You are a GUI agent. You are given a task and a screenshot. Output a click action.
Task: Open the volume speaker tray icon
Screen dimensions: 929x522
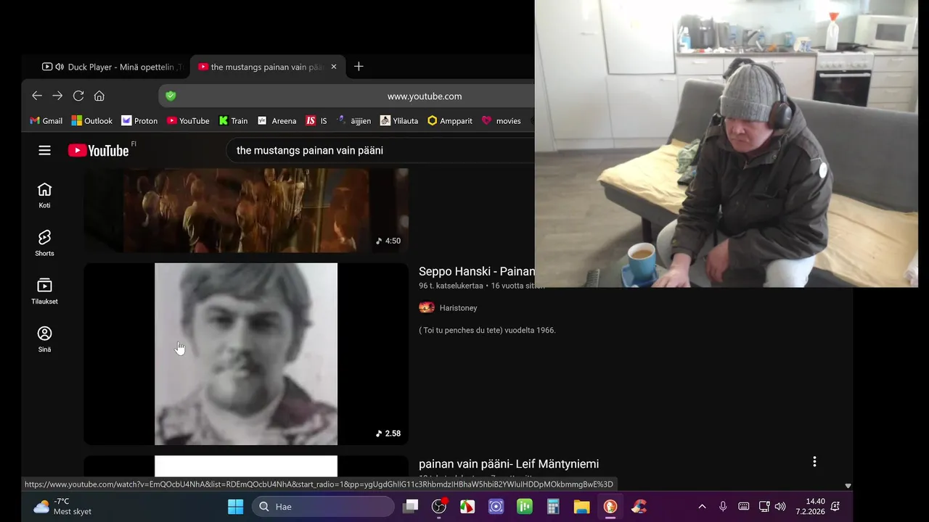point(780,507)
